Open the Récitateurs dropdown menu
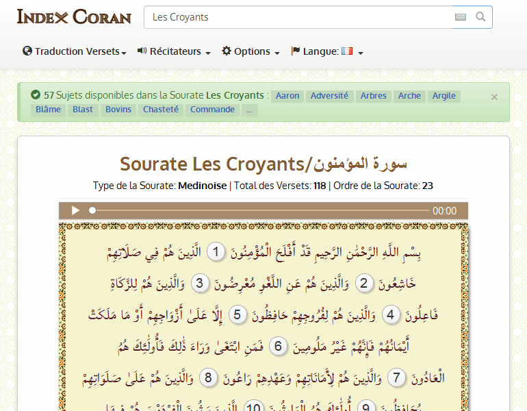Screen dimensions: 527x411 coord(174,51)
